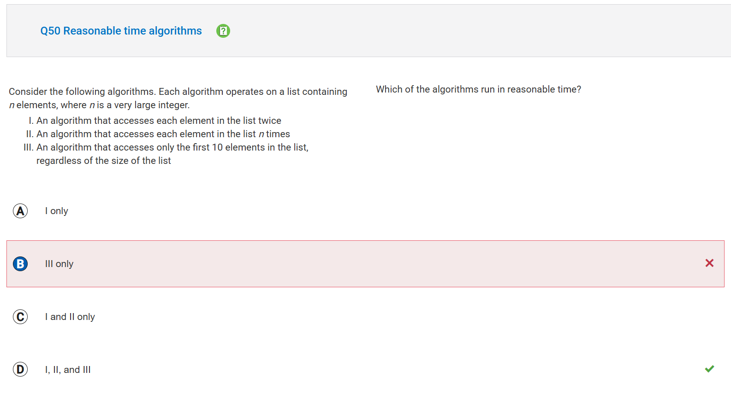Screen dimensions: 731x401
Task: Click statement II about accessing n times
Action: pyautogui.click(x=158, y=134)
